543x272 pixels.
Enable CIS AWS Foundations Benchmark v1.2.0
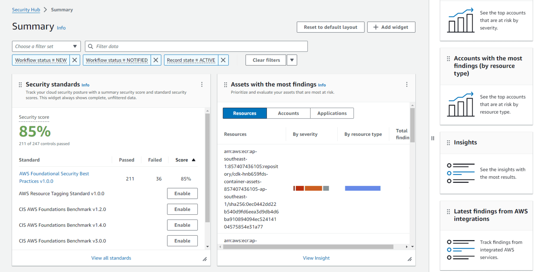click(x=182, y=209)
